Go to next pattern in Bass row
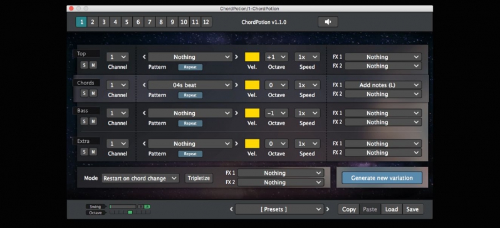Image resolution: width=500 pixels, height=228 pixels. click(236, 113)
